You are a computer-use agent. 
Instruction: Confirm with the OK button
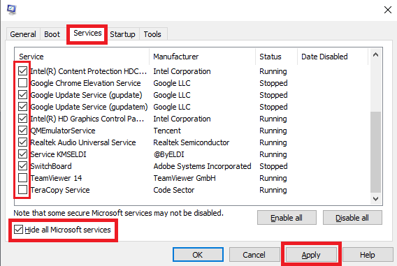198,255
